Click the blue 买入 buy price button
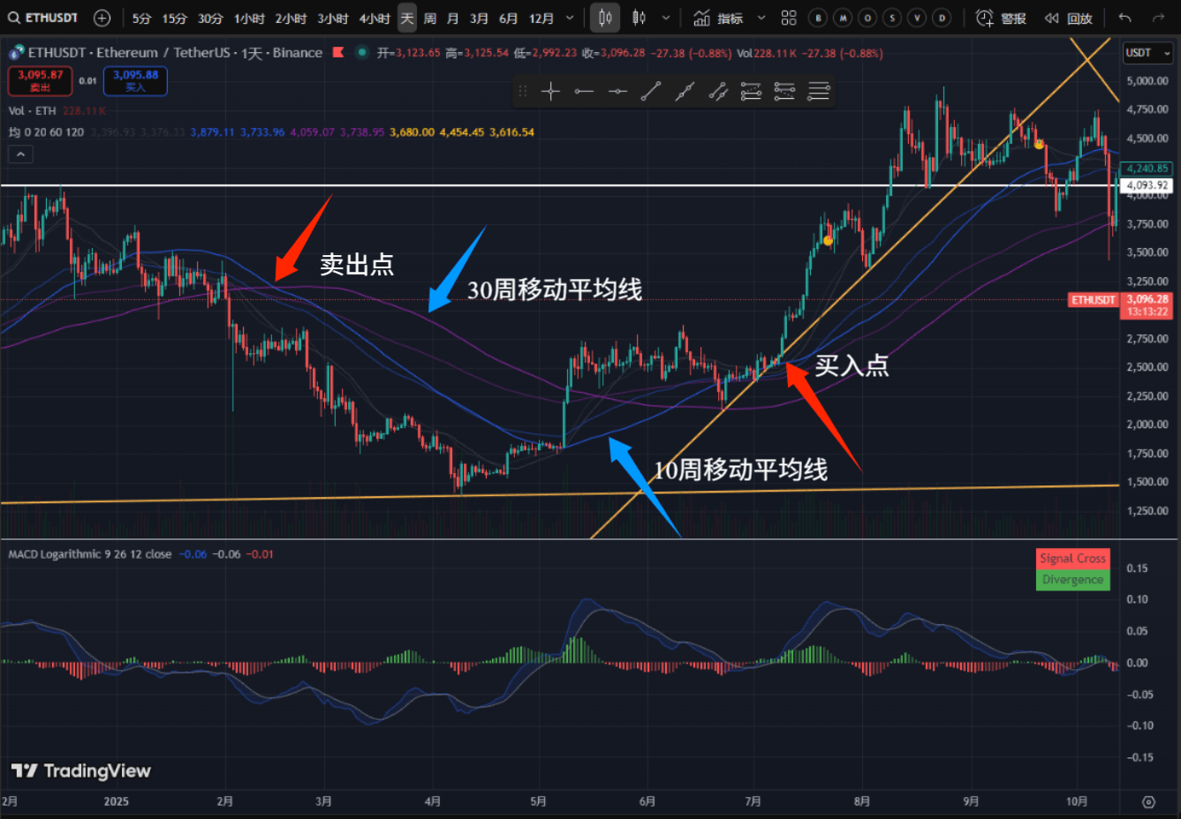Viewport: 1181px width, 819px height. click(x=135, y=80)
